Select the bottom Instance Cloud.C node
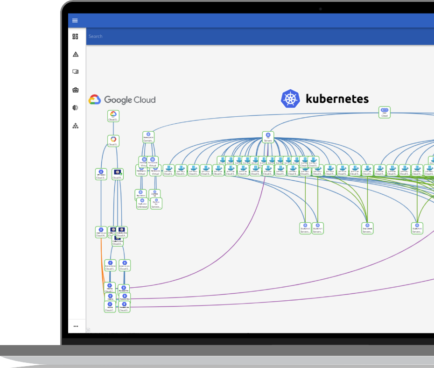The height and width of the screenshot is (368, 434). pos(110,307)
